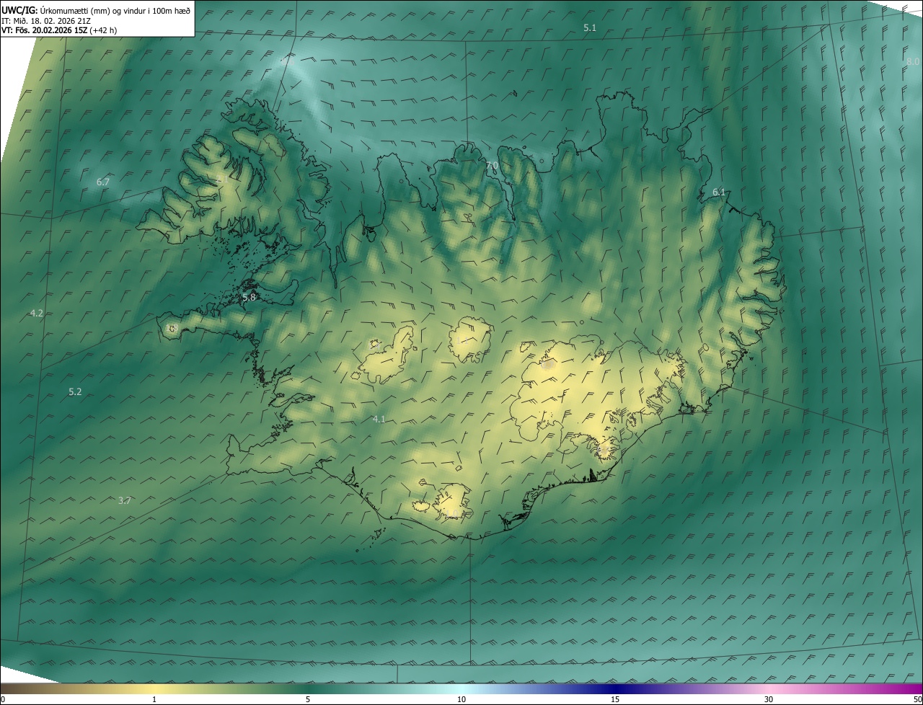Viewport: 923px width, 705px height.
Task: Click the map value label '5.8'
Action: click(249, 297)
